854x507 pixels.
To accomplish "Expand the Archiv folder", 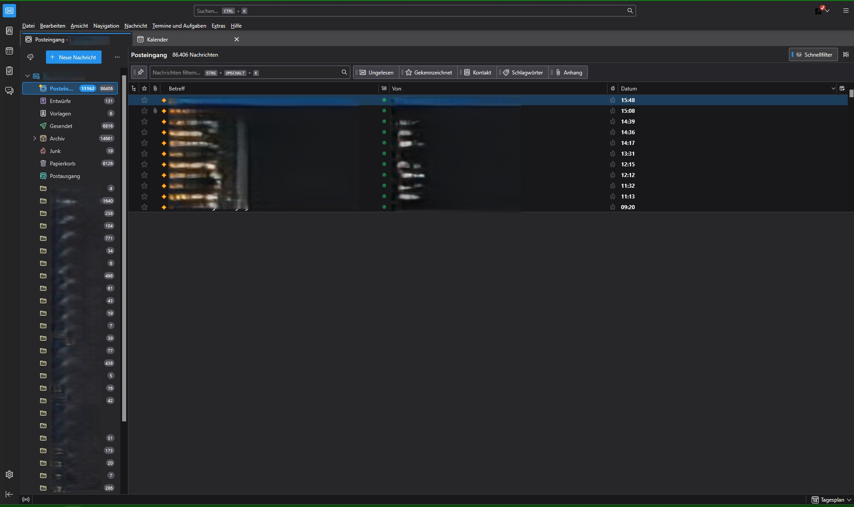I will click(x=35, y=139).
